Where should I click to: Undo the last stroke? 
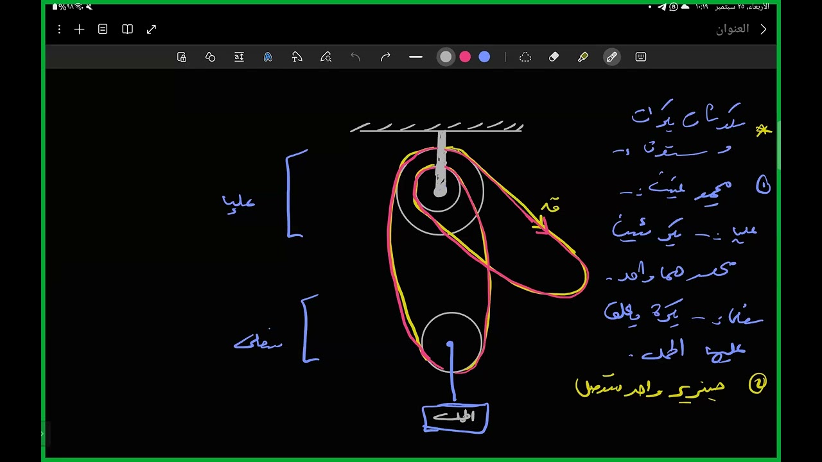[x=355, y=57]
